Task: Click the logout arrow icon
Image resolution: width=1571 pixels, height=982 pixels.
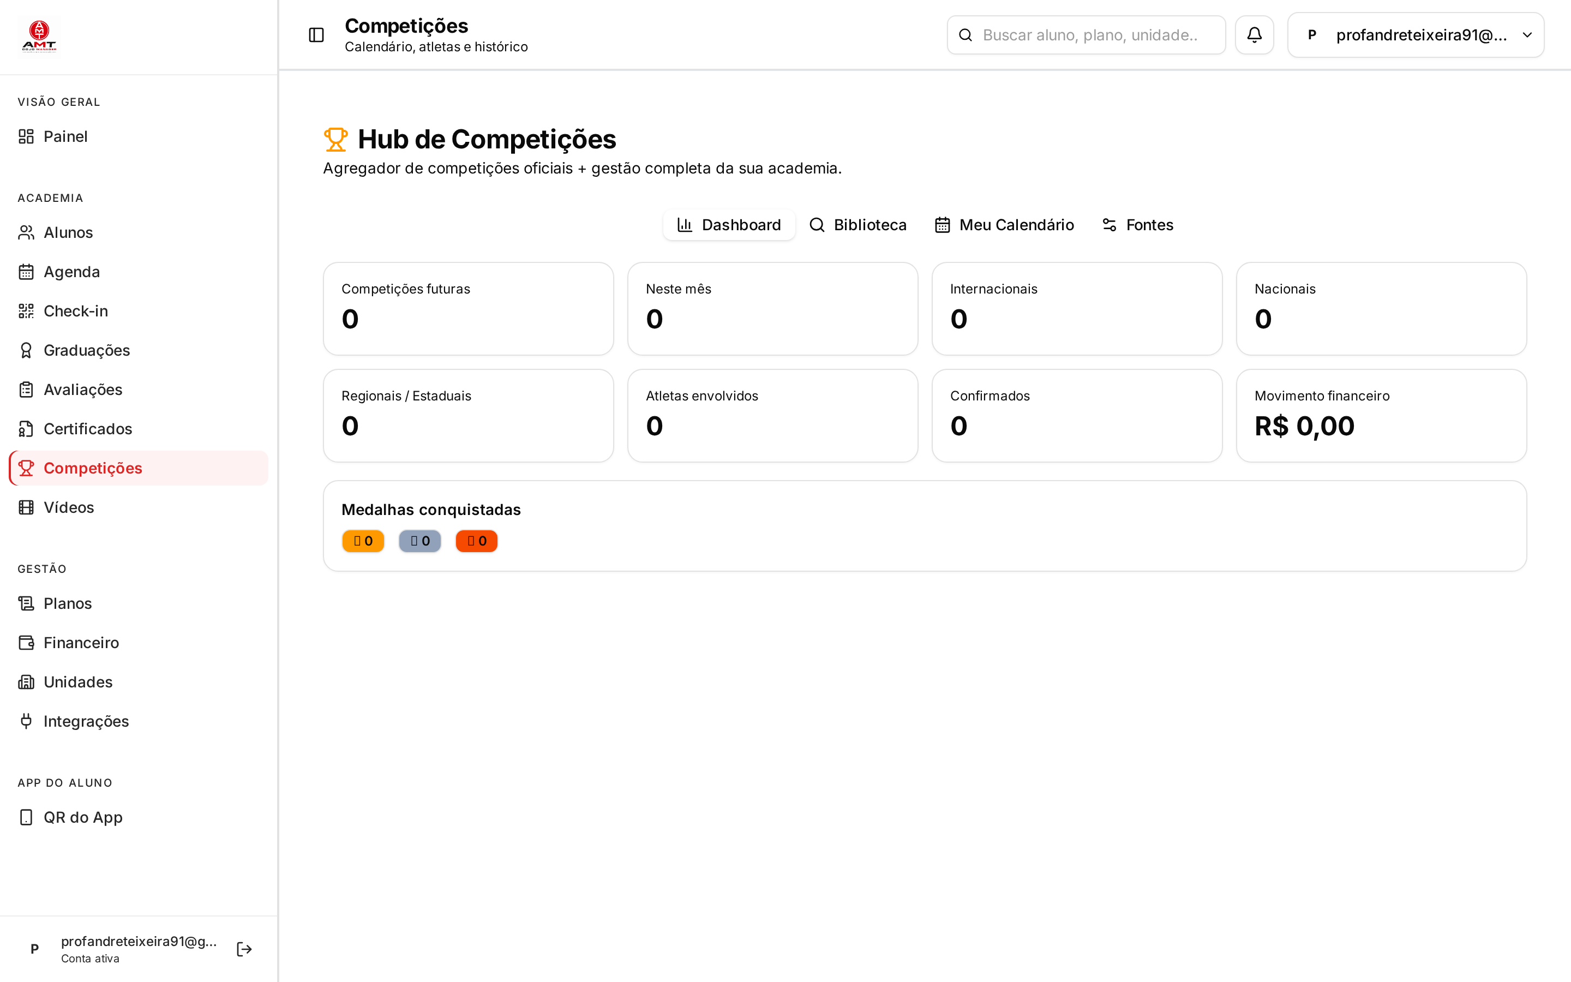Action: pos(244,949)
